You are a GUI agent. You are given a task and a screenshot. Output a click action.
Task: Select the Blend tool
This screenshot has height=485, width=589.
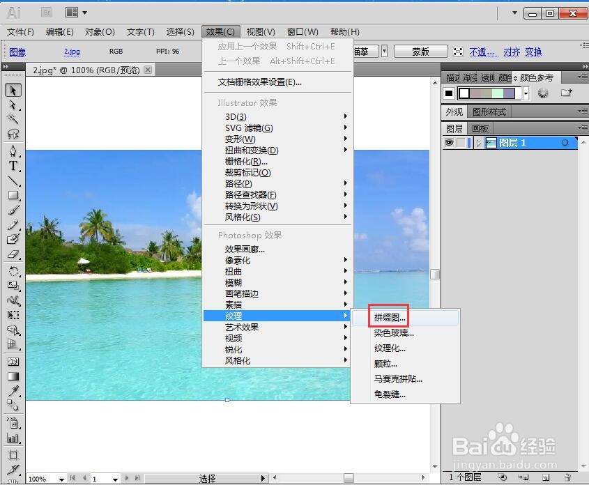13,406
